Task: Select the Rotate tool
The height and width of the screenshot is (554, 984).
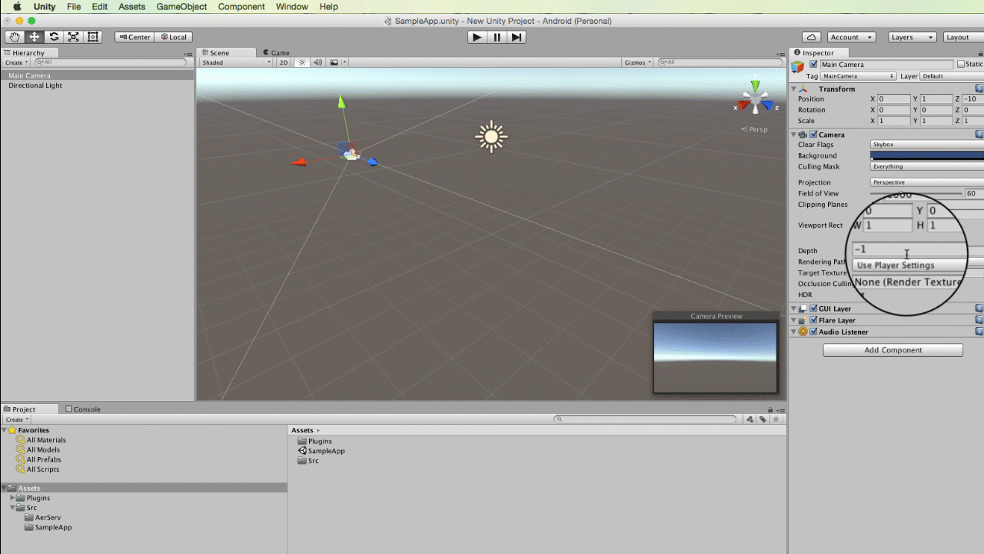Action: 53,36
